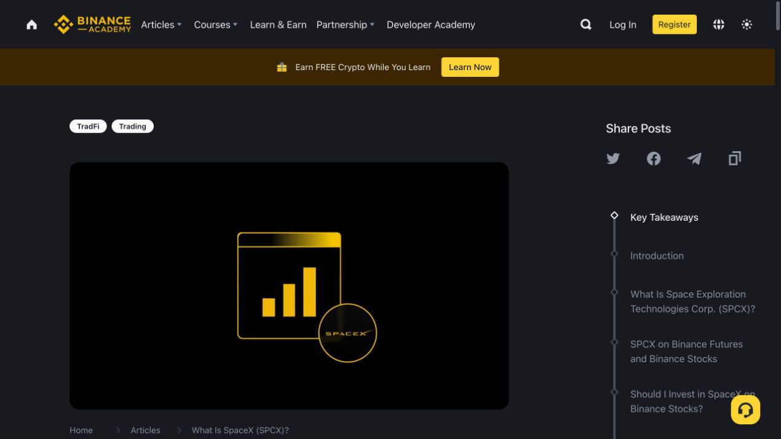Click the Learn Now button

click(470, 67)
